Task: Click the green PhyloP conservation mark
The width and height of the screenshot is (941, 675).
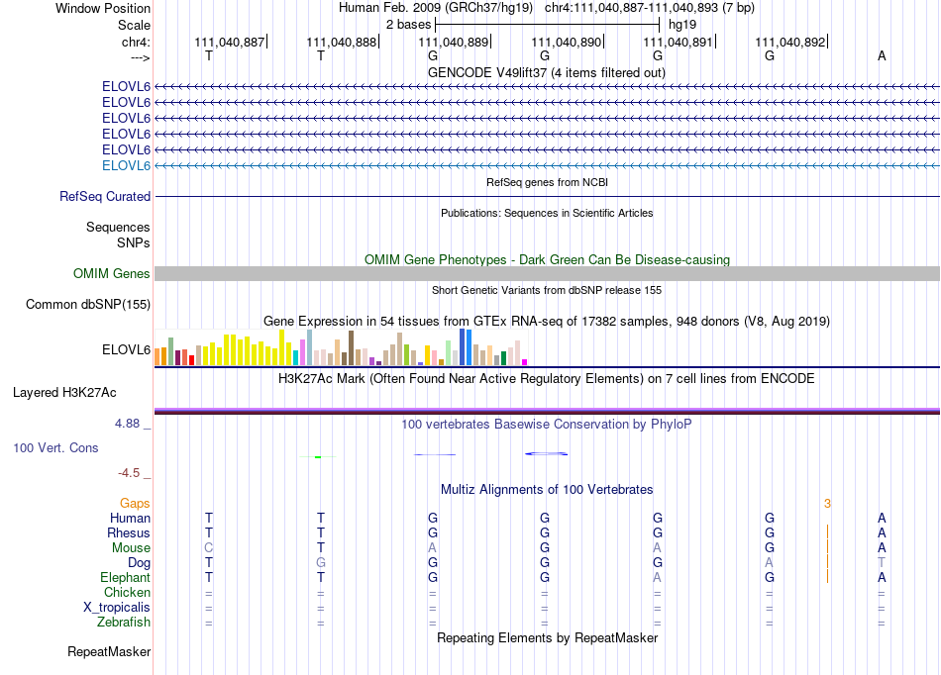Action: coord(318,457)
